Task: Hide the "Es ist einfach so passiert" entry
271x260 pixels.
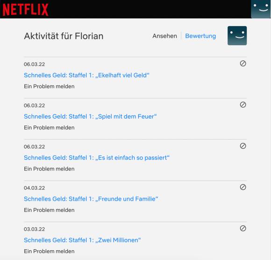Action: (x=243, y=146)
